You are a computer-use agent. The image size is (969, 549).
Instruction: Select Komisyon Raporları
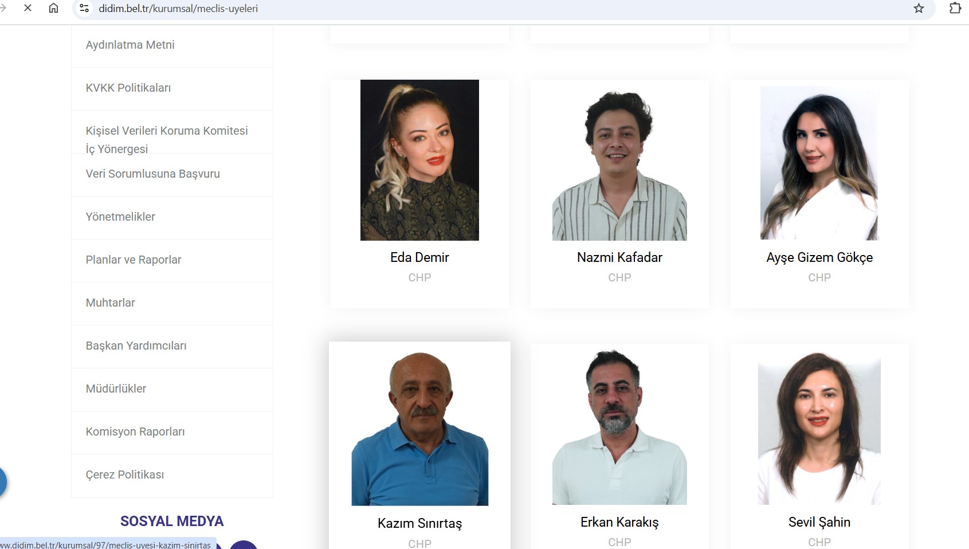[x=135, y=432]
